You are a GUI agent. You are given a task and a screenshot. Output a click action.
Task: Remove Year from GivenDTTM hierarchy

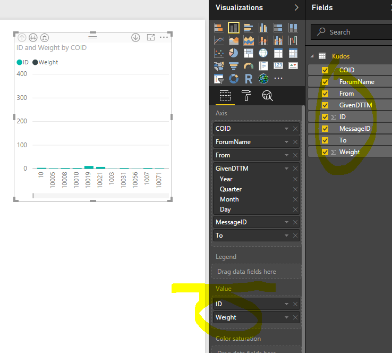pyautogui.click(x=295, y=179)
